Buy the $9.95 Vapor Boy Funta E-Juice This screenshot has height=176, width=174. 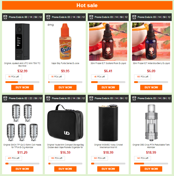(65, 87)
